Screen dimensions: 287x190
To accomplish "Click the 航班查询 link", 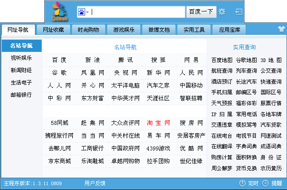I will [222, 71].
